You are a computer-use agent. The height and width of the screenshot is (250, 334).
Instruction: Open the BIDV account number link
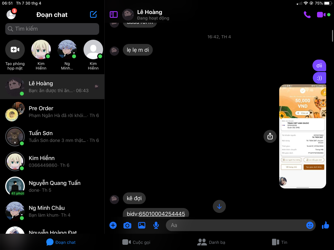point(162,214)
